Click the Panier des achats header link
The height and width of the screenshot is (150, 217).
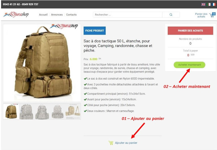tap(201, 15)
